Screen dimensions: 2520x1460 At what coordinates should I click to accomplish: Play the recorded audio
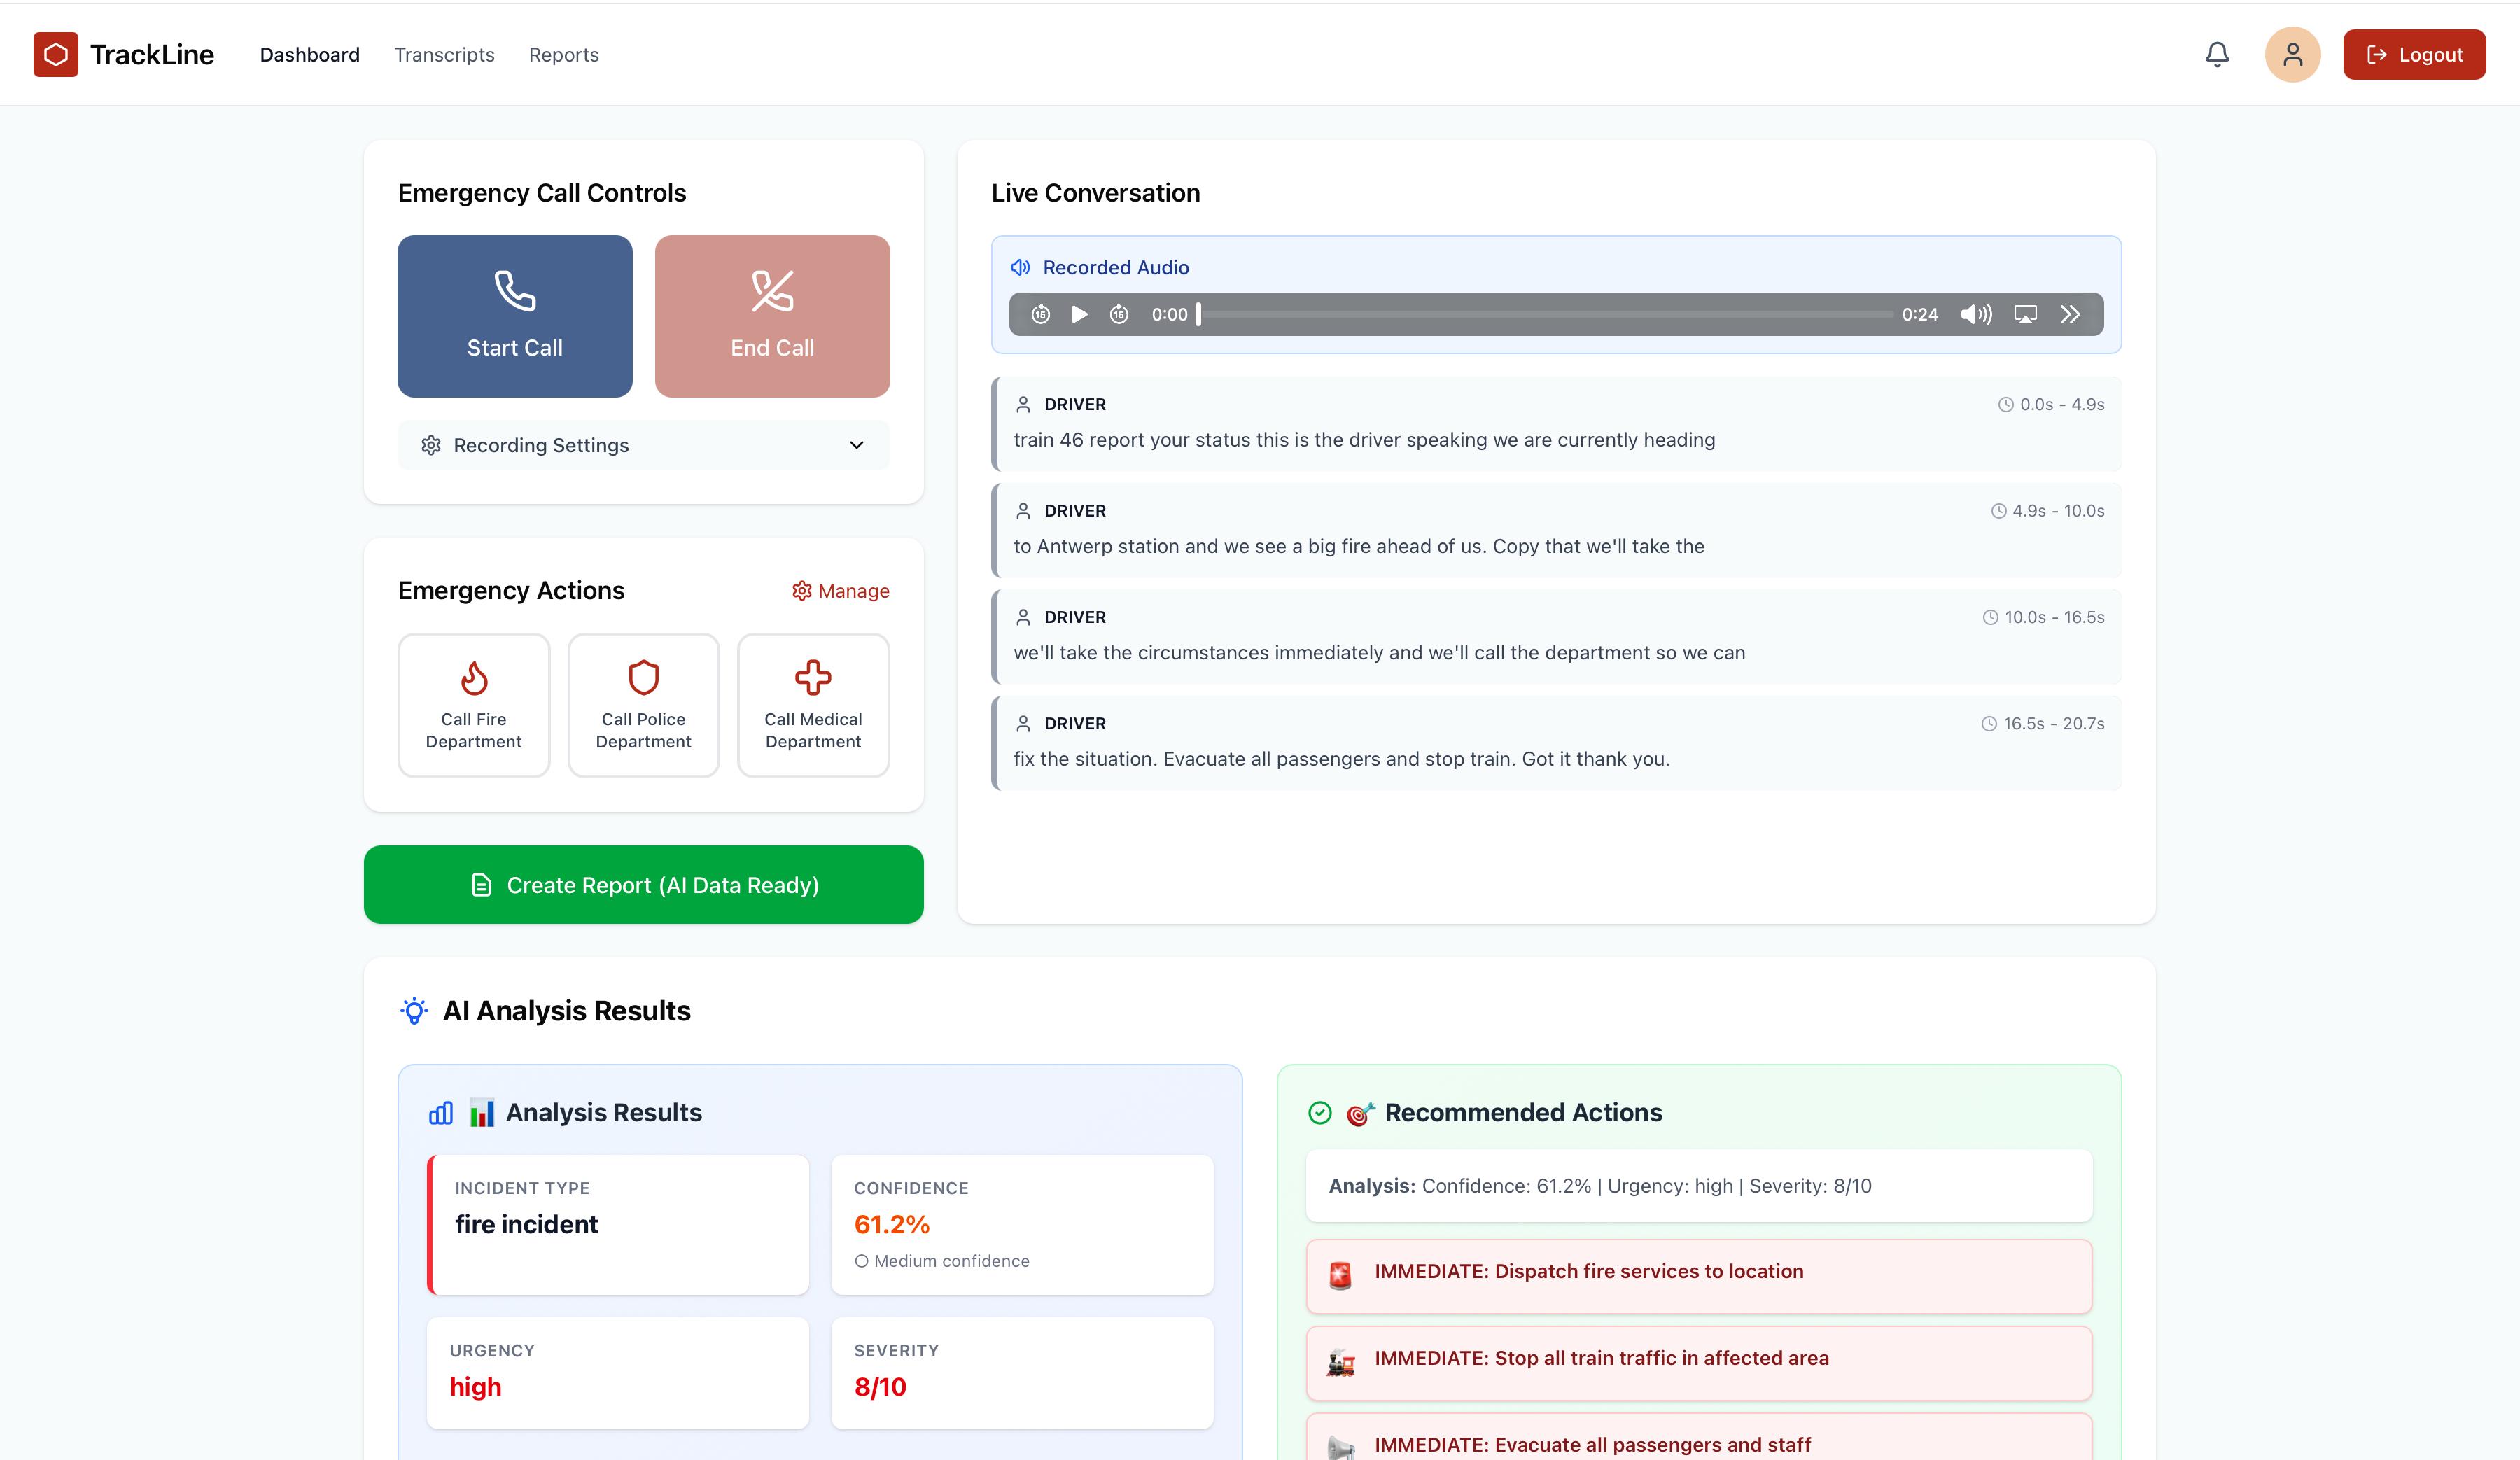(x=1080, y=314)
